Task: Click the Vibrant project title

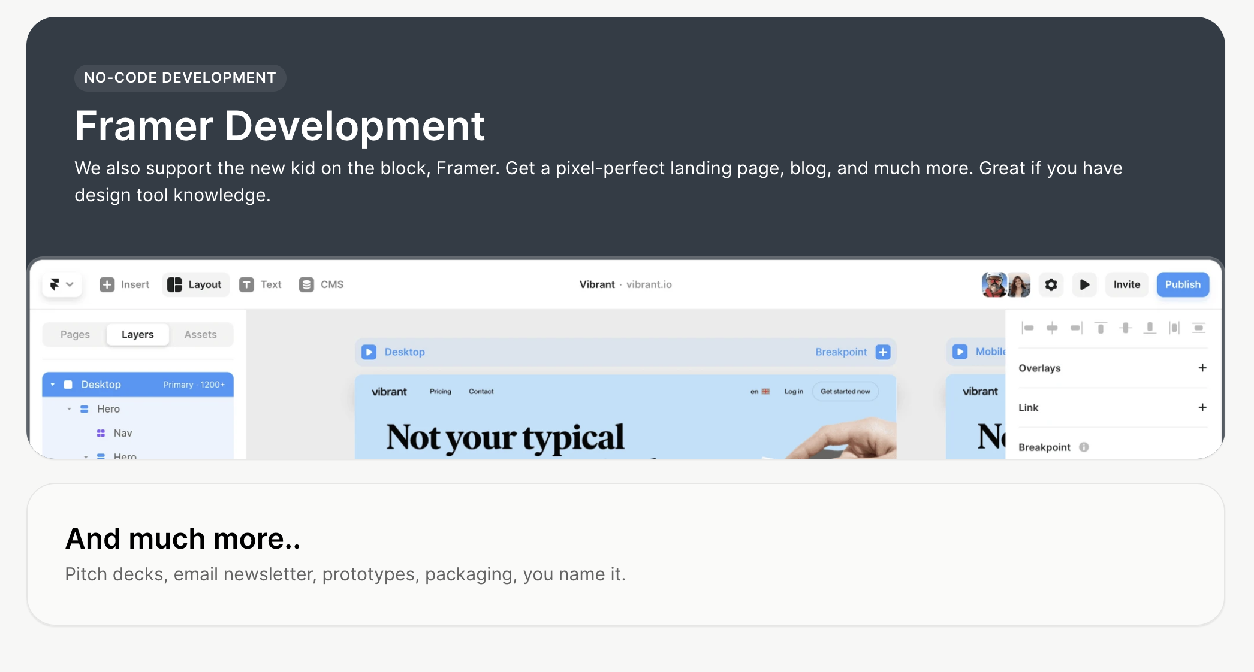Action: (x=597, y=284)
